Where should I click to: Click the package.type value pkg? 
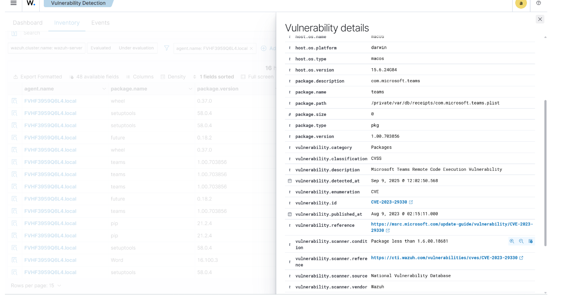coord(375,125)
